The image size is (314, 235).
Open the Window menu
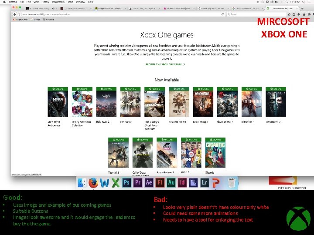point(81,2)
